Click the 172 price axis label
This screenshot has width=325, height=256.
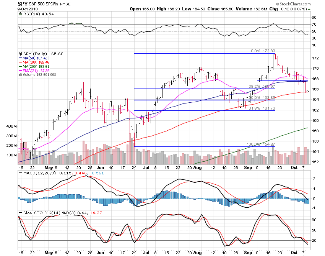pyautogui.click(x=315, y=58)
